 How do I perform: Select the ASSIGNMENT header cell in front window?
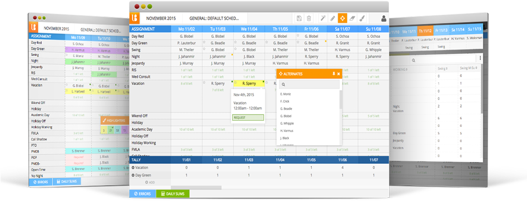[150, 29]
